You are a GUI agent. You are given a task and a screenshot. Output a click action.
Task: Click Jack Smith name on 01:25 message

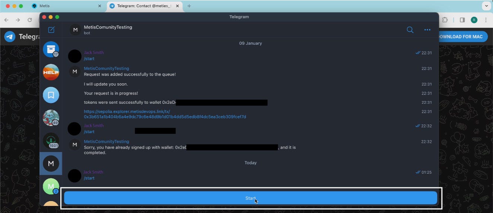click(93, 172)
